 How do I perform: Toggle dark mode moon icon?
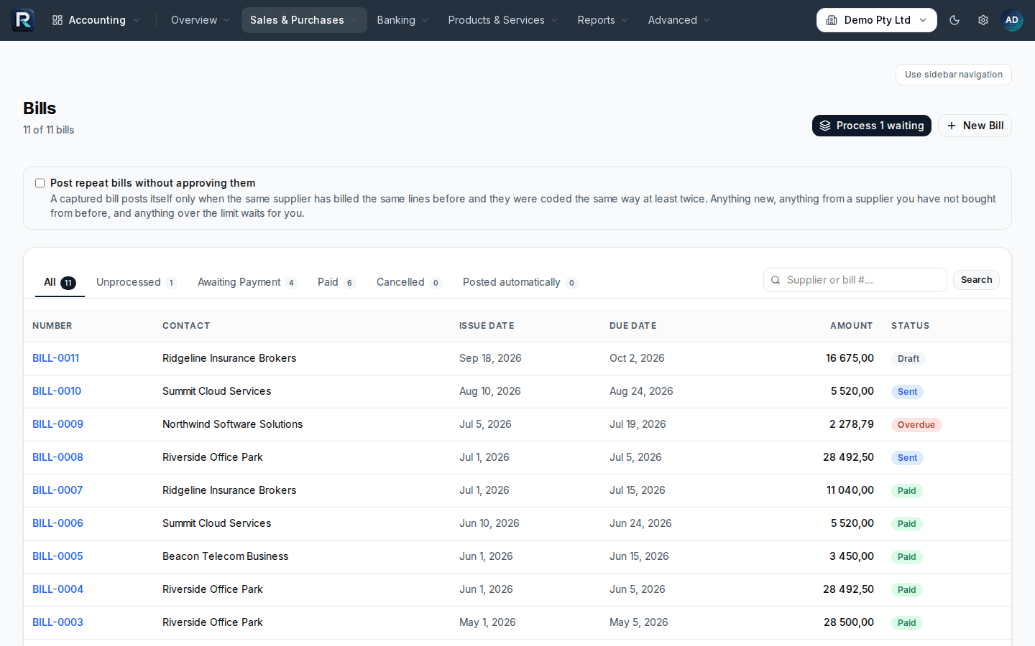[954, 20]
